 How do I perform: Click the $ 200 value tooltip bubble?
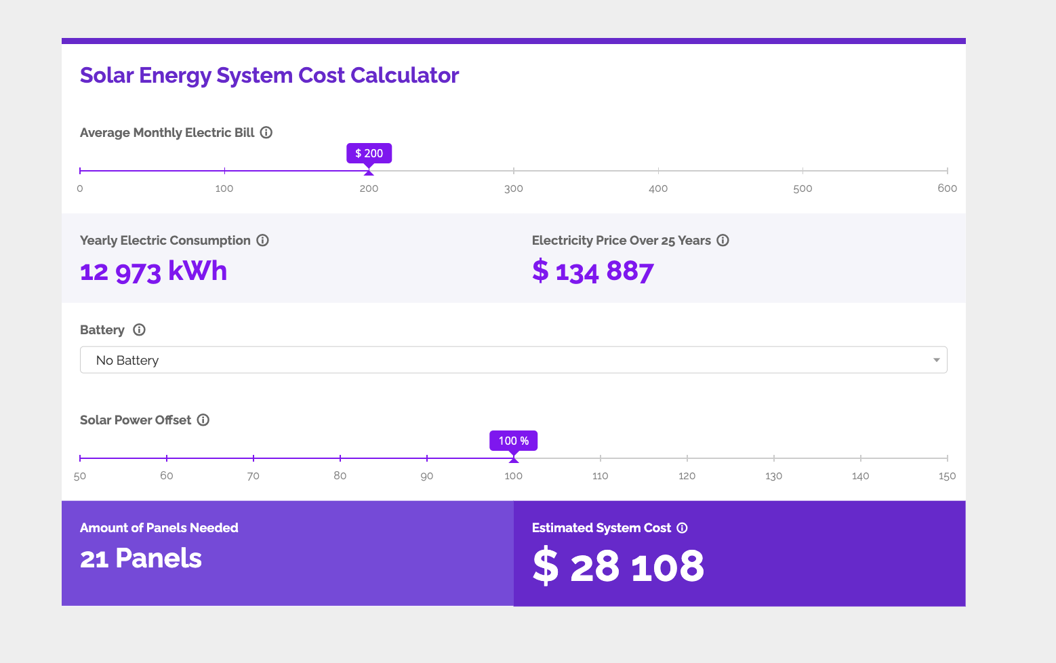tap(369, 153)
